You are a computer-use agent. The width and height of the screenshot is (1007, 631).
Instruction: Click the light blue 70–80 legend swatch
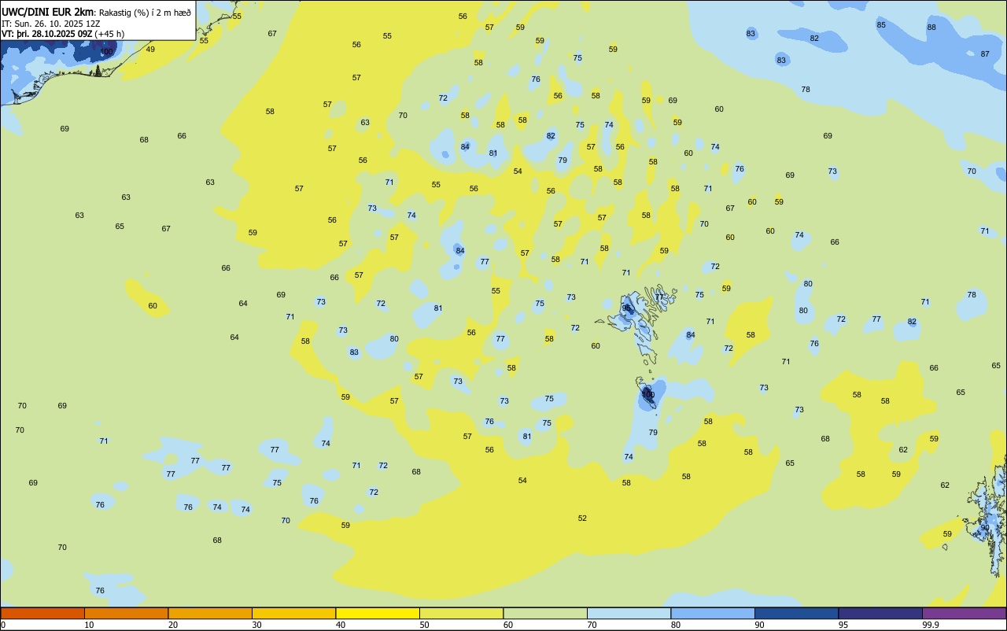click(629, 613)
